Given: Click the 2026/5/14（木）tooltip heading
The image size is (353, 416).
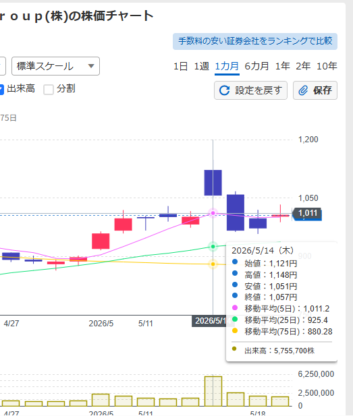Looking at the screenshot, I should (263, 250).
